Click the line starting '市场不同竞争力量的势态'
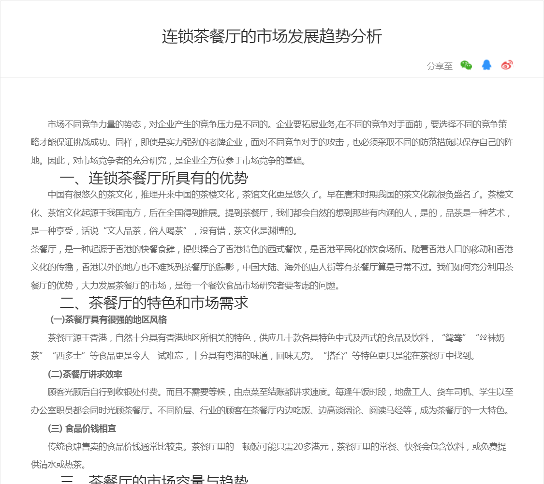The width and height of the screenshot is (544, 484). (x=277, y=124)
